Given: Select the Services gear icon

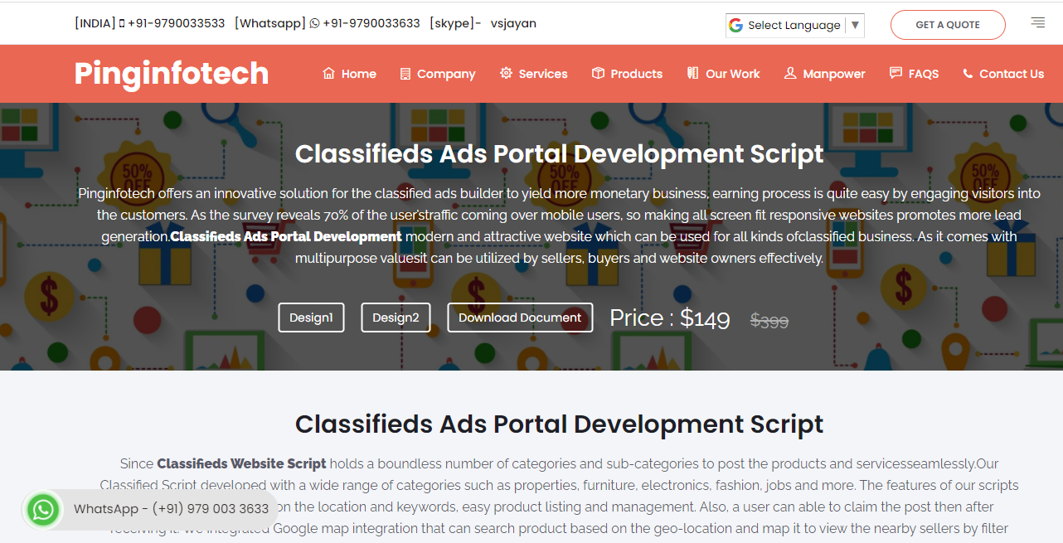Looking at the screenshot, I should click(505, 73).
